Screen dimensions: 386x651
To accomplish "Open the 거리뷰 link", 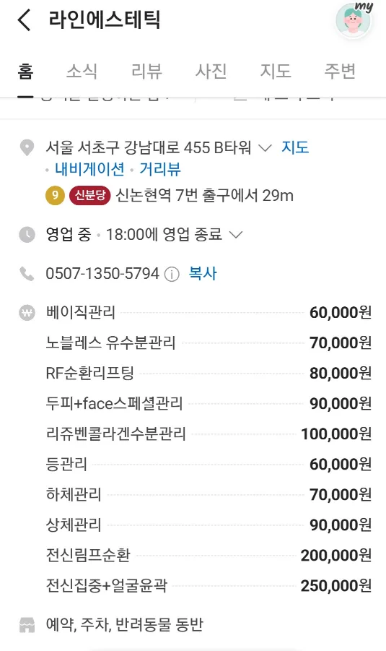I will (160, 169).
